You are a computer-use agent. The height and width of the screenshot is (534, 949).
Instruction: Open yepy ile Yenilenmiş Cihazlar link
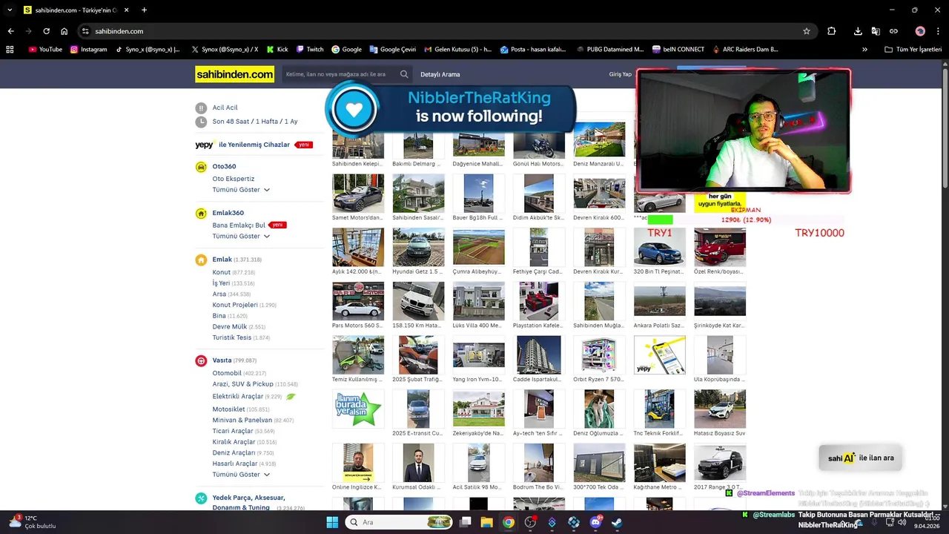[x=254, y=145]
